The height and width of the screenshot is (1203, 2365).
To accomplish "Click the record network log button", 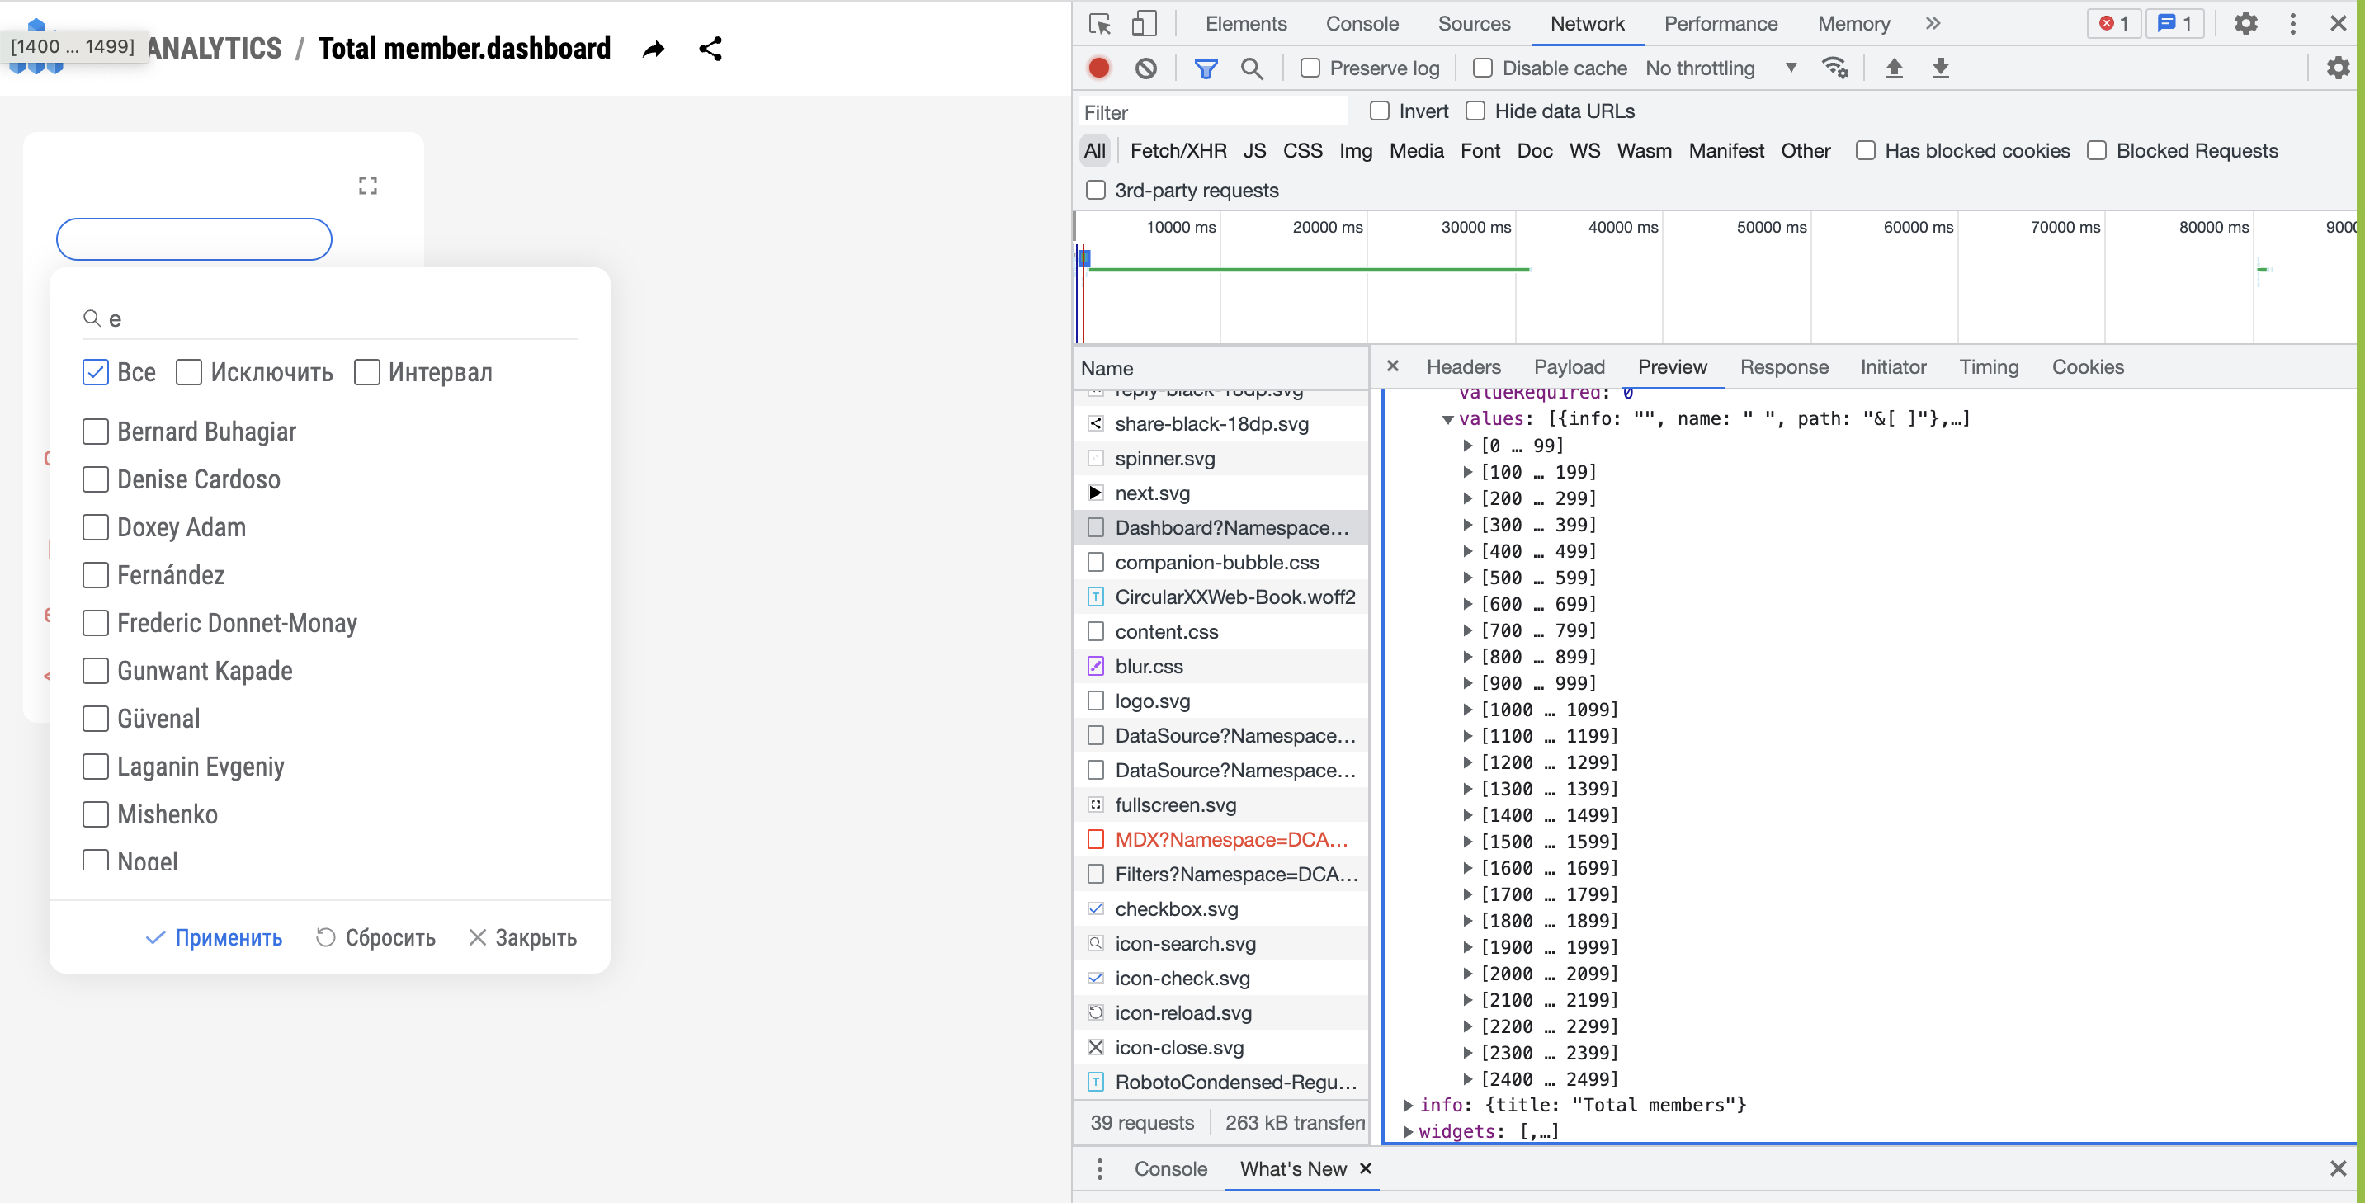I will pyautogui.click(x=1098, y=68).
